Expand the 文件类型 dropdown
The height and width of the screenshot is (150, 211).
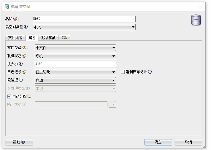coord(114,48)
